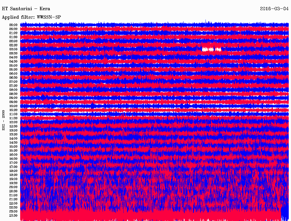
Task: Select the 12:00 time row label
Action: (x=13, y=122)
